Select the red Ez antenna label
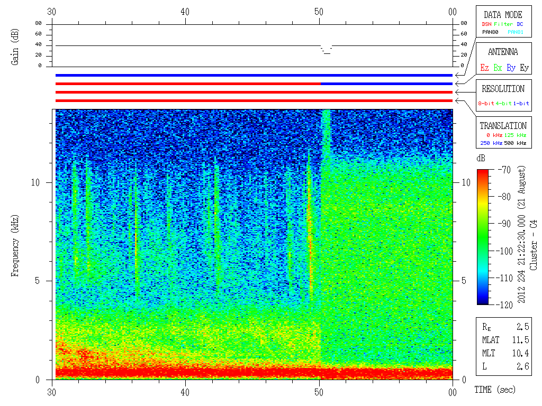 [484, 68]
